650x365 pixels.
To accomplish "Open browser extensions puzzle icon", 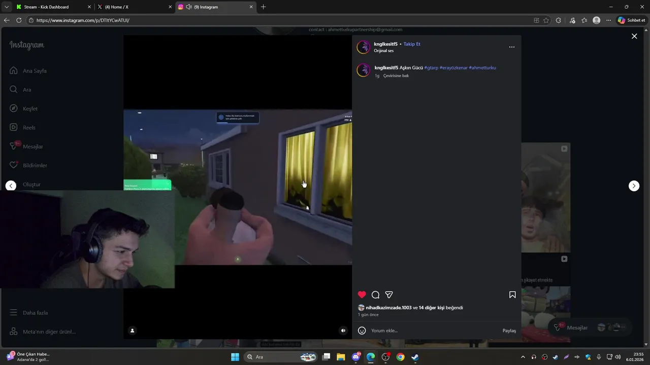I will [559, 20].
